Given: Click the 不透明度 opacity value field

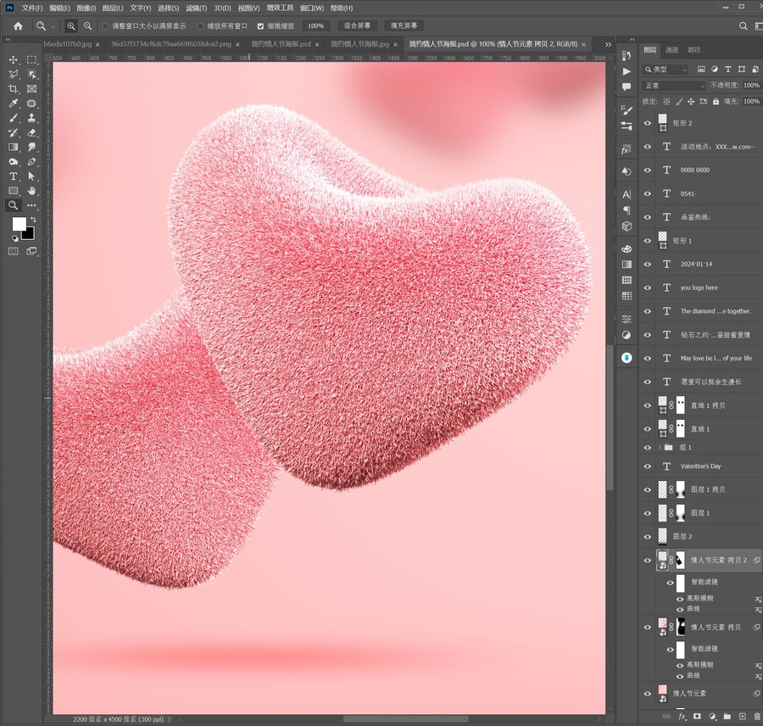Looking at the screenshot, I should (751, 86).
